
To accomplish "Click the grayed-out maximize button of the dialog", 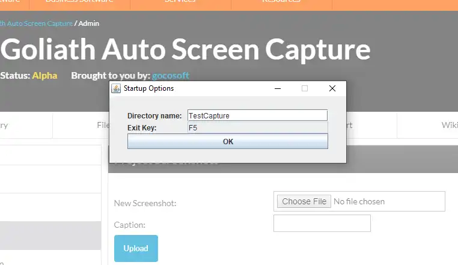I will [x=305, y=88].
